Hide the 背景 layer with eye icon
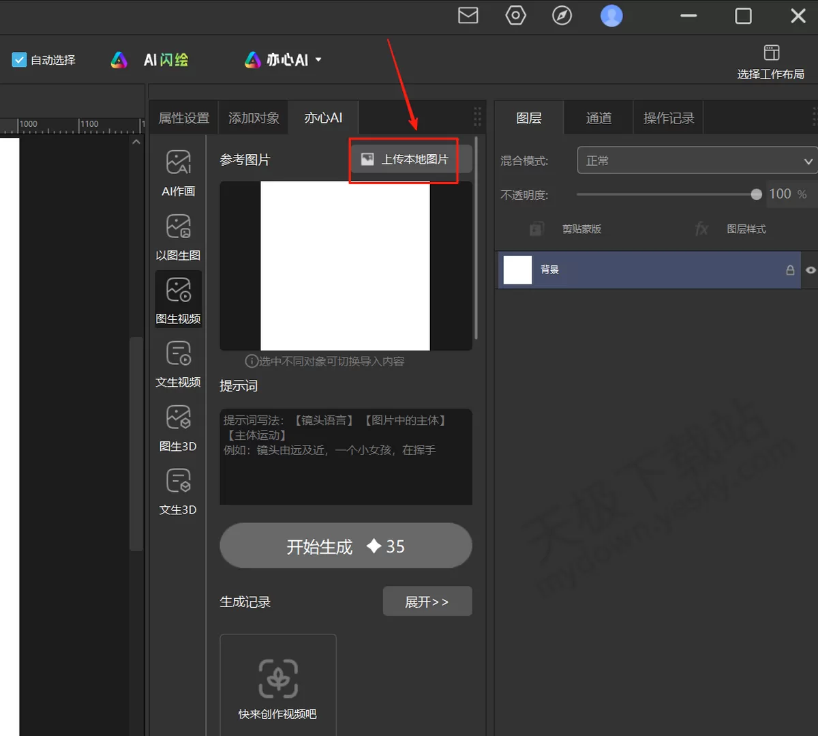The width and height of the screenshot is (818, 736). point(811,270)
